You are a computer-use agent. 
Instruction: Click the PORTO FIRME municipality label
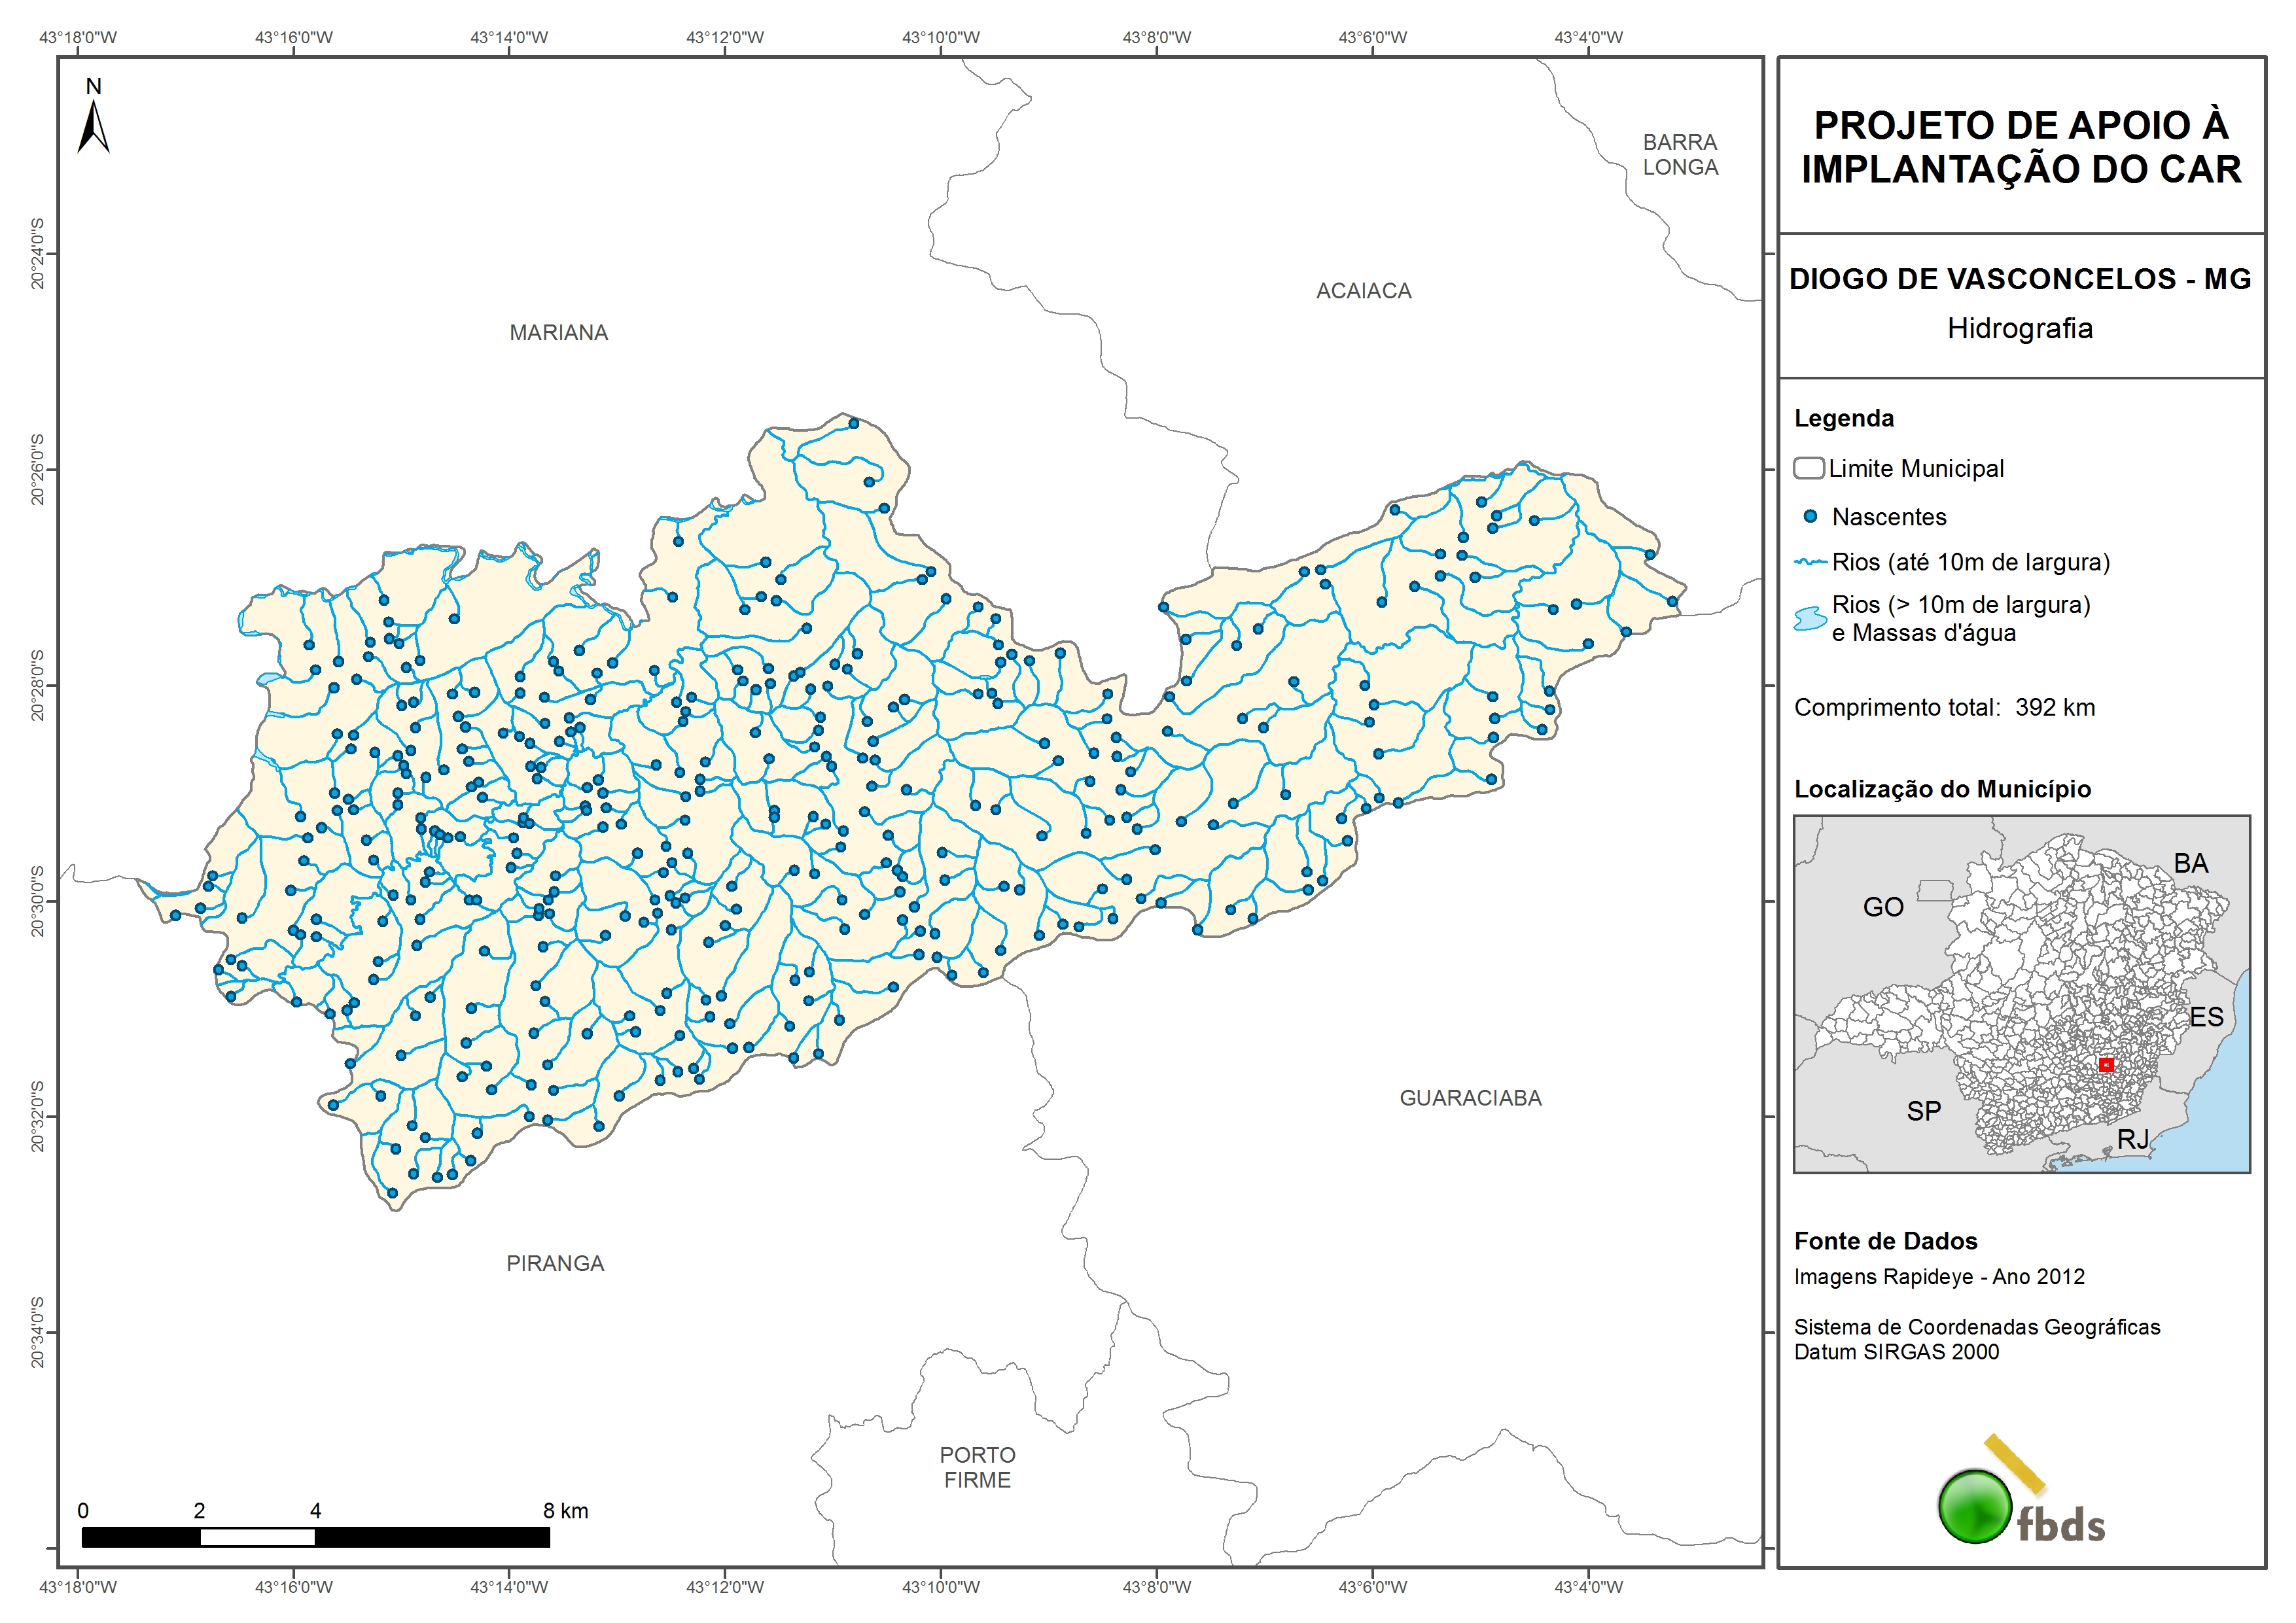point(977,1468)
